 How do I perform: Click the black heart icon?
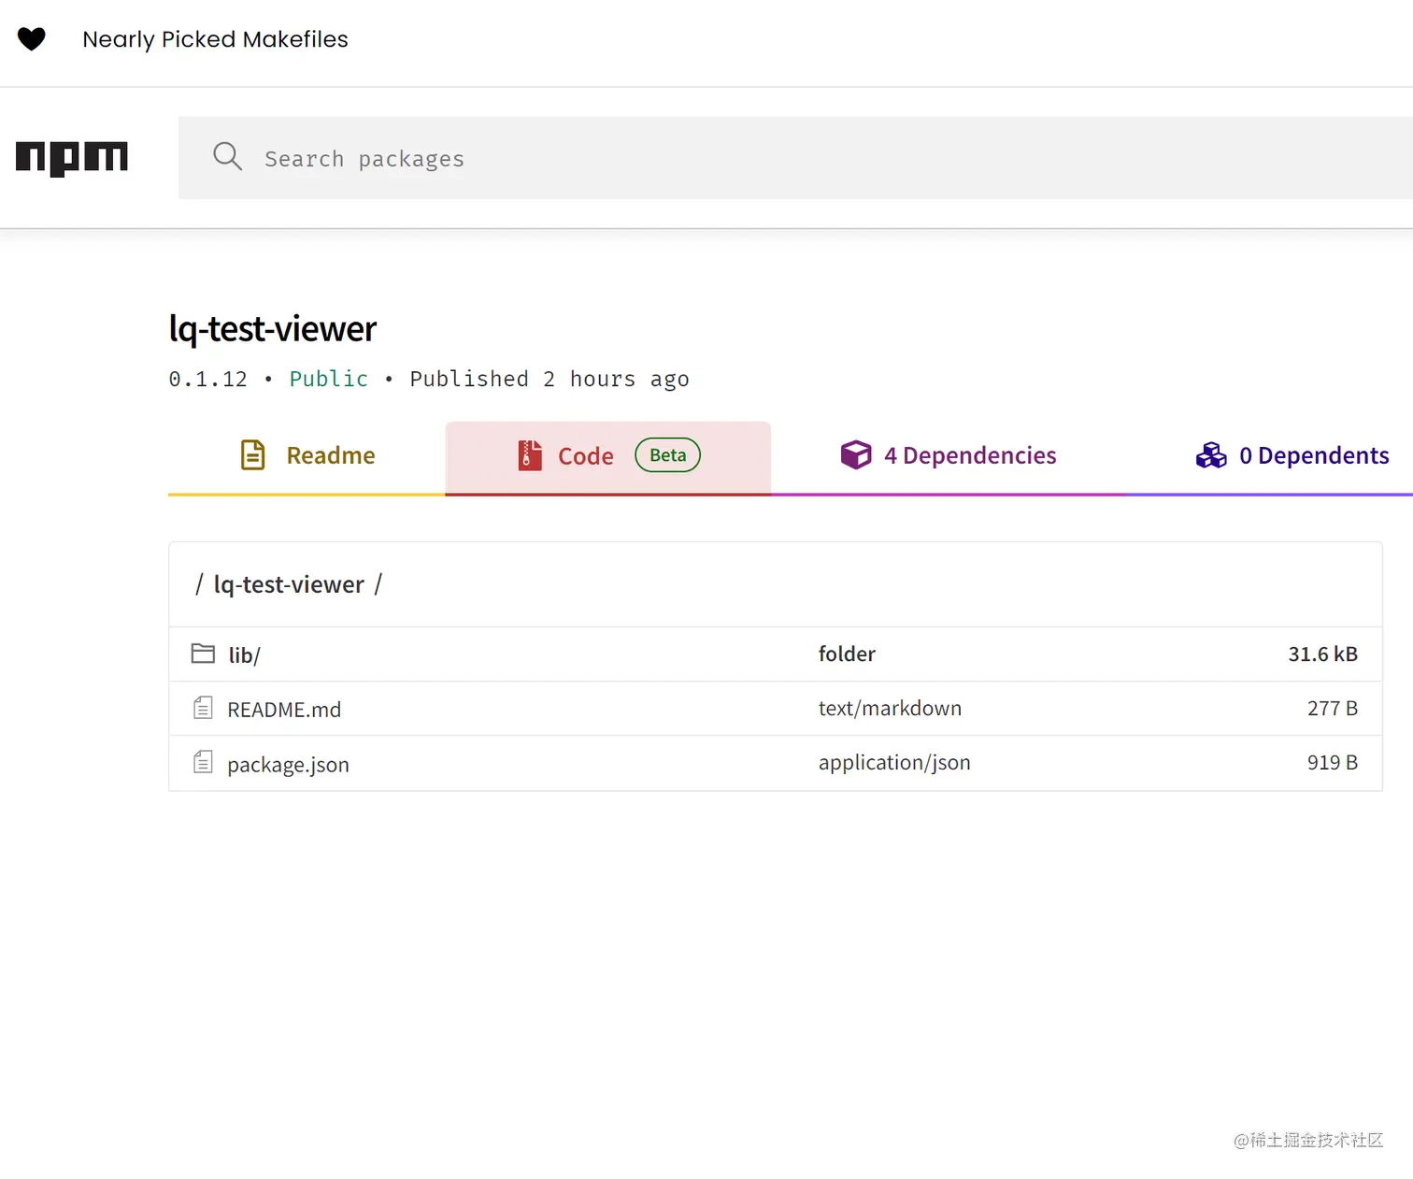32,39
